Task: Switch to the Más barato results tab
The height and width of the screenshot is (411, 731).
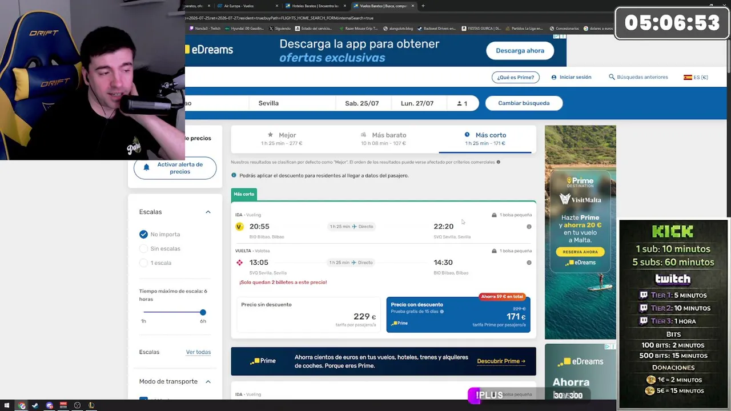Action: [x=384, y=139]
